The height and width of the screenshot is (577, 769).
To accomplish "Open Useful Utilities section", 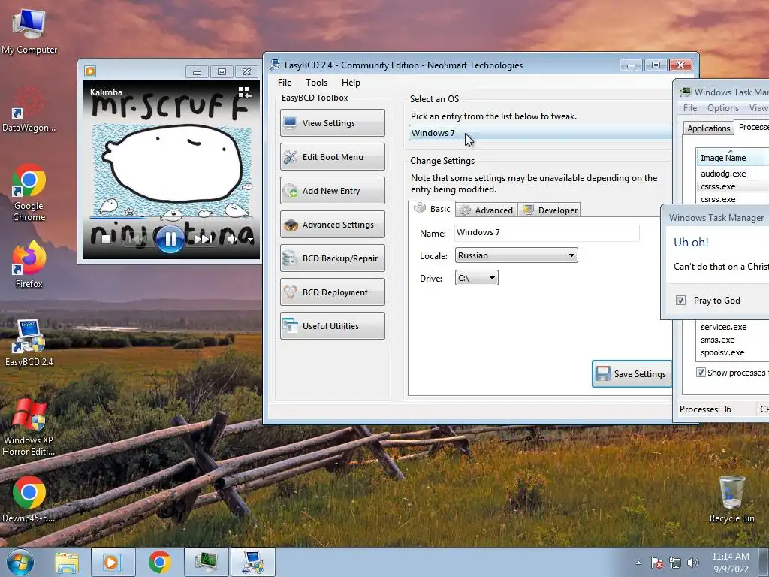I will 332,326.
